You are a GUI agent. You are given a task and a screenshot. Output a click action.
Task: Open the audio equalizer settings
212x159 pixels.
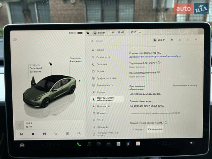pos(67,133)
